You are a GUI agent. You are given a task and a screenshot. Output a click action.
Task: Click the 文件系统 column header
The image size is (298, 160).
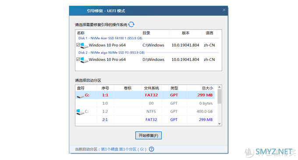152,88
